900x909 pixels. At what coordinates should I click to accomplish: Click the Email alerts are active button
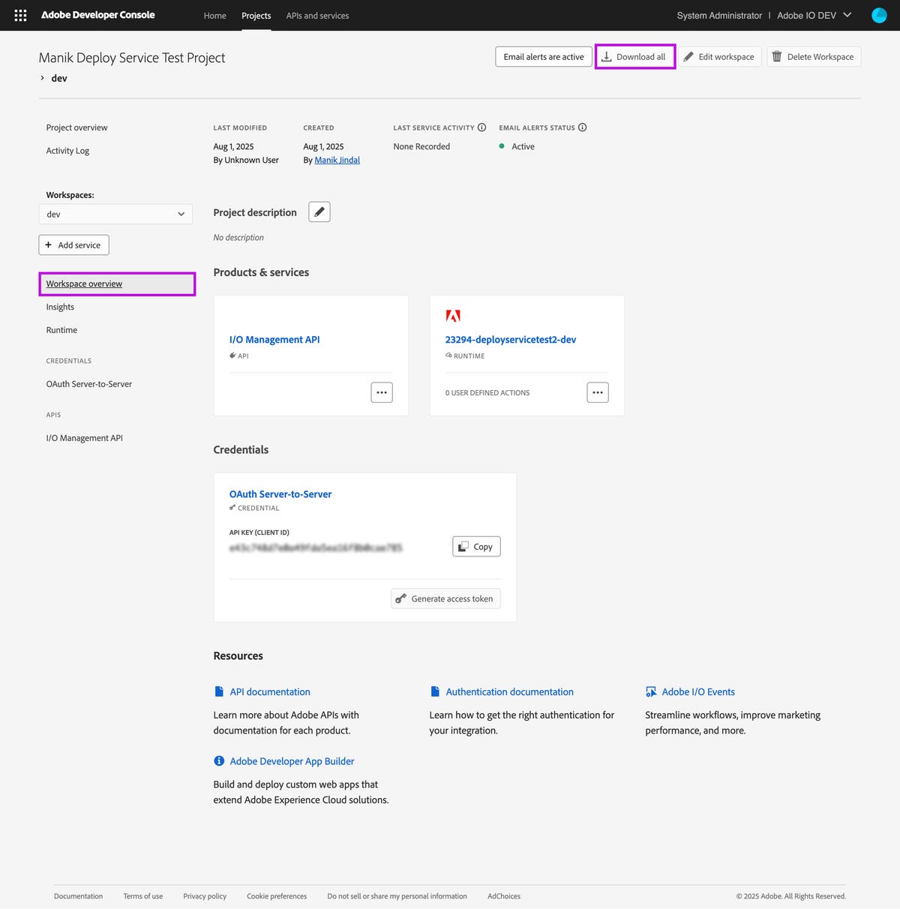point(543,56)
